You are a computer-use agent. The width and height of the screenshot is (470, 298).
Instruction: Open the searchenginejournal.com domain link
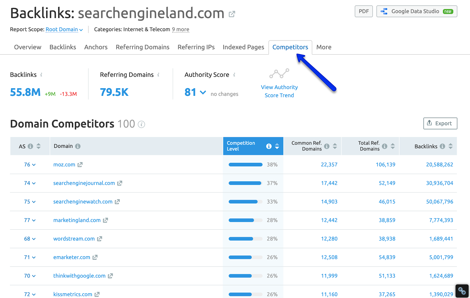[84, 183]
